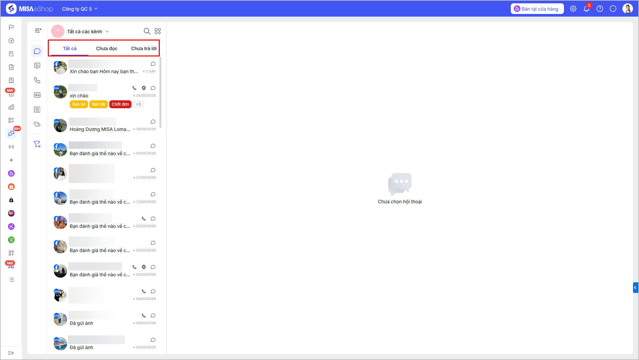Click the Bán tại cửa hàng button

coord(537,9)
